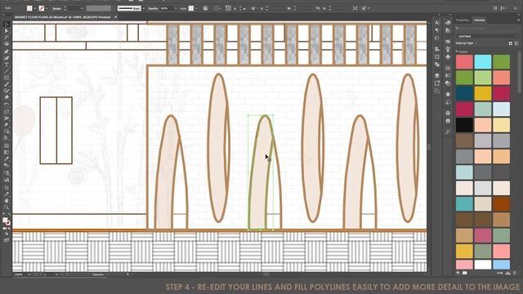Screen dimensions: 523x294
Task: Pick the black color swatch in Libraries
Action: 464,125
